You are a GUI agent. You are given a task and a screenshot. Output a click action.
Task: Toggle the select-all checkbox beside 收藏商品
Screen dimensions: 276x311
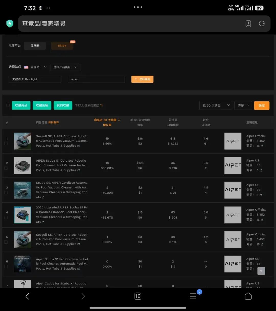pos(8,105)
